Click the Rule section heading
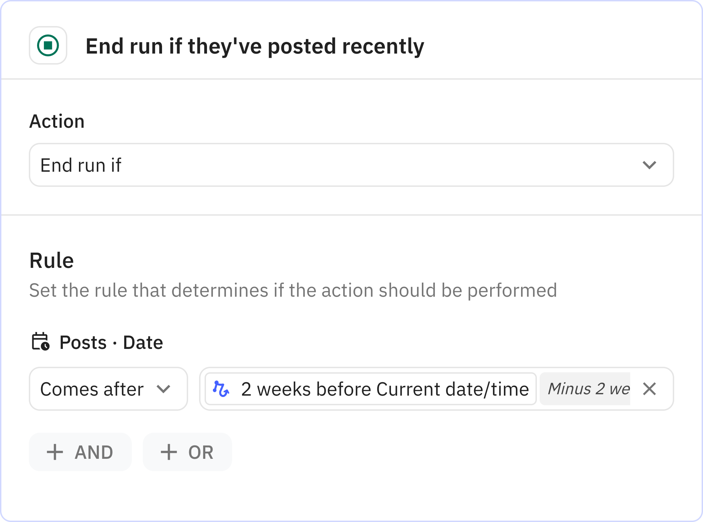Screen dimensions: 703x522 pyautogui.click(x=51, y=260)
